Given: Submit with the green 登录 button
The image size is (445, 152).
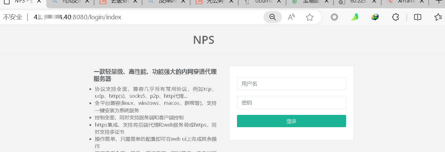Looking at the screenshot, I should tap(291, 121).
